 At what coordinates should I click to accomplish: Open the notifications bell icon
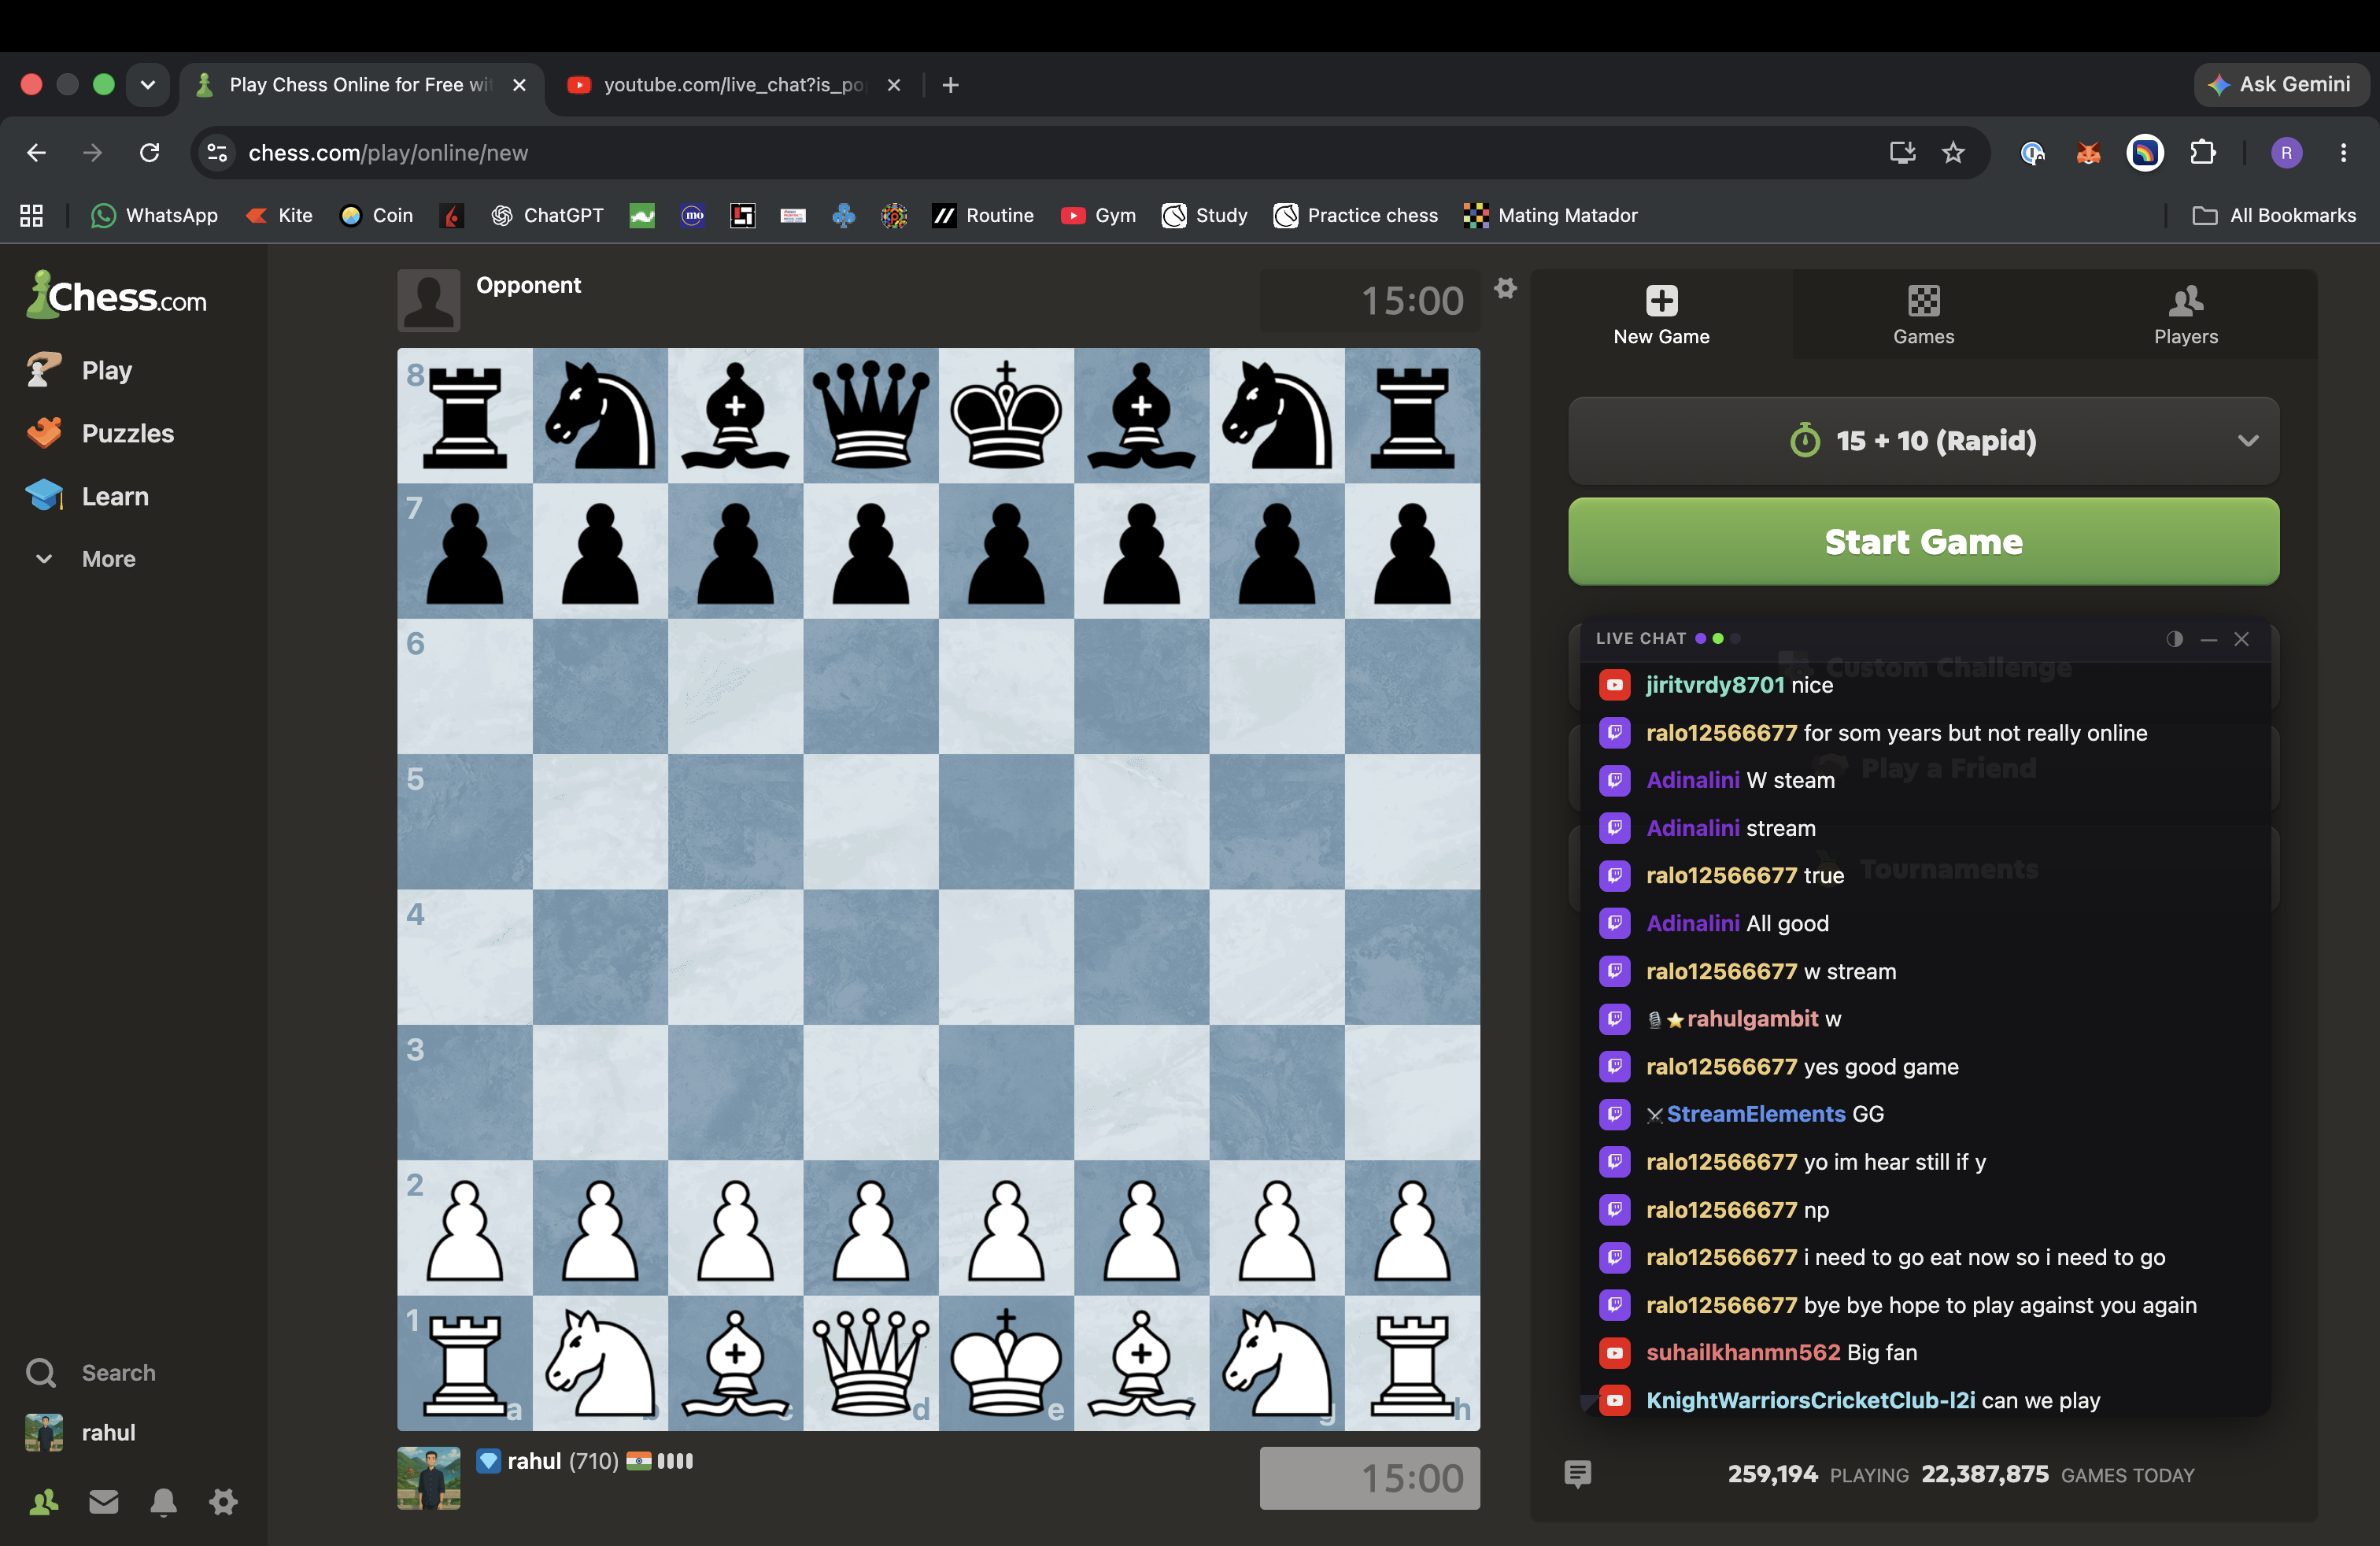164,1501
